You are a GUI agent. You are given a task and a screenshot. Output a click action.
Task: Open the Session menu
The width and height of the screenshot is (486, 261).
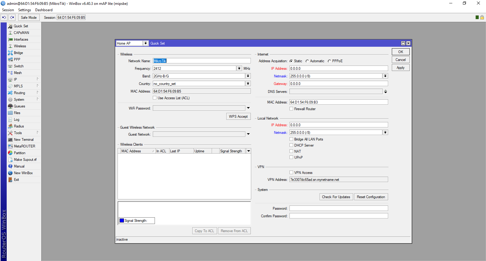coord(8,10)
